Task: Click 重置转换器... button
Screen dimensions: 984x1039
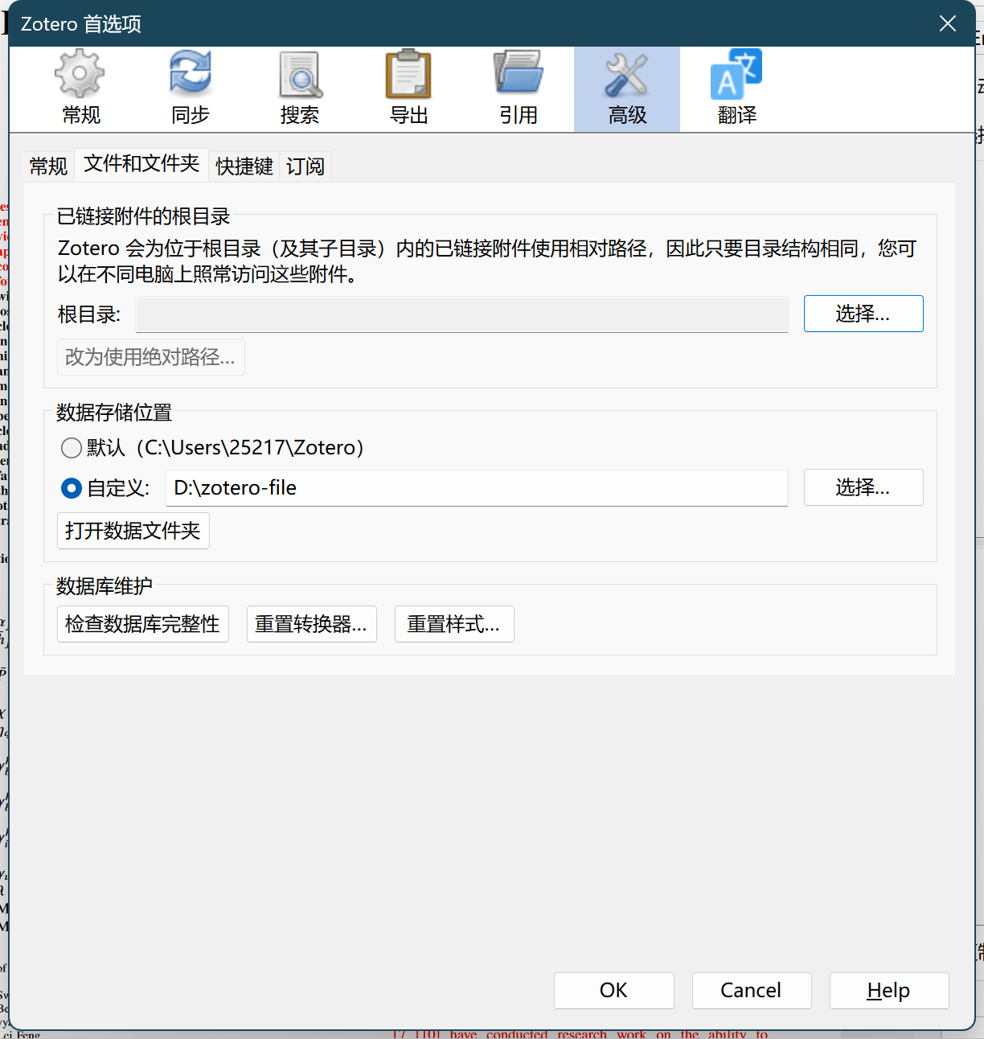Action: coord(311,624)
